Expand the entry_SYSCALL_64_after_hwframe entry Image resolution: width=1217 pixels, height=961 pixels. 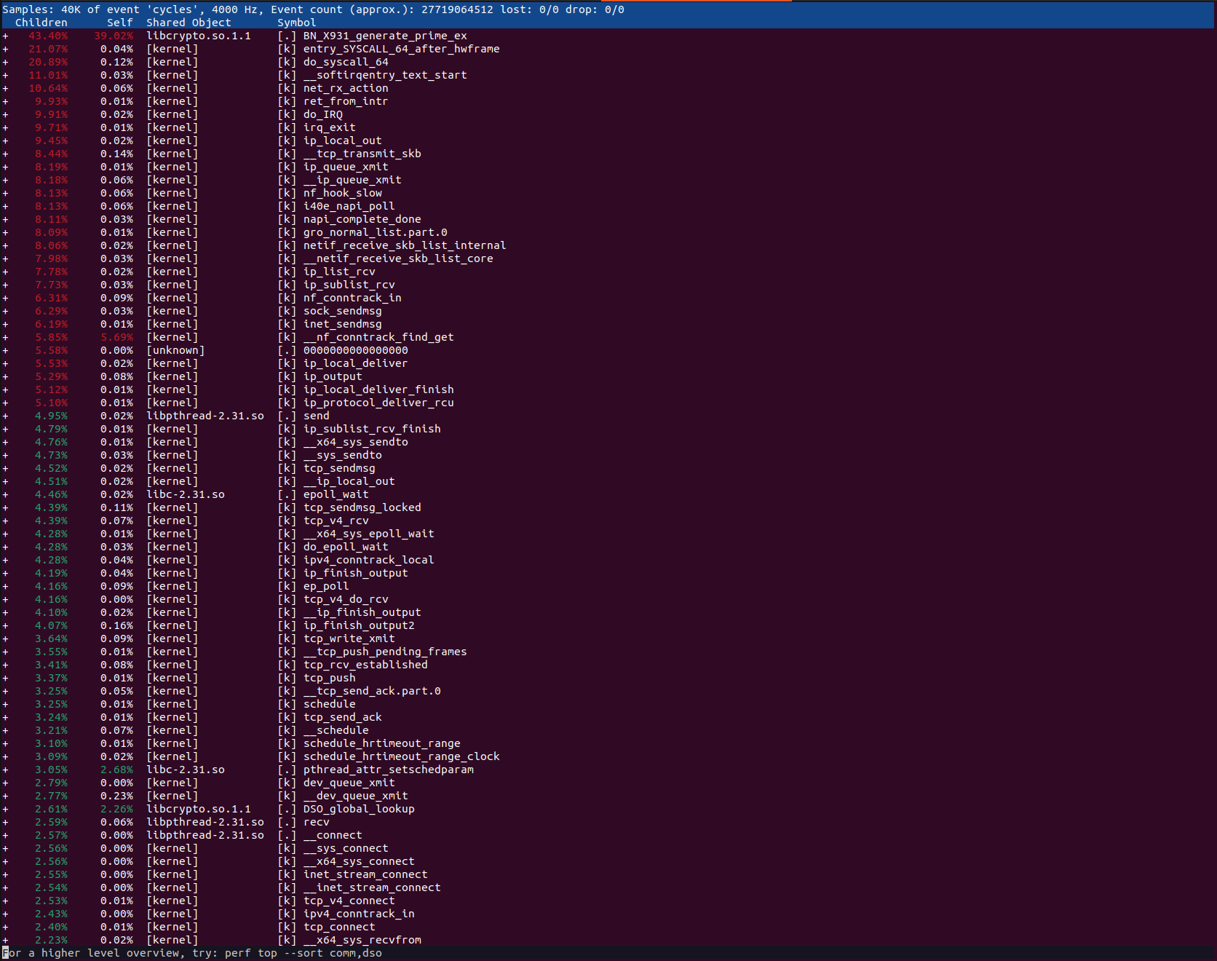pos(6,48)
